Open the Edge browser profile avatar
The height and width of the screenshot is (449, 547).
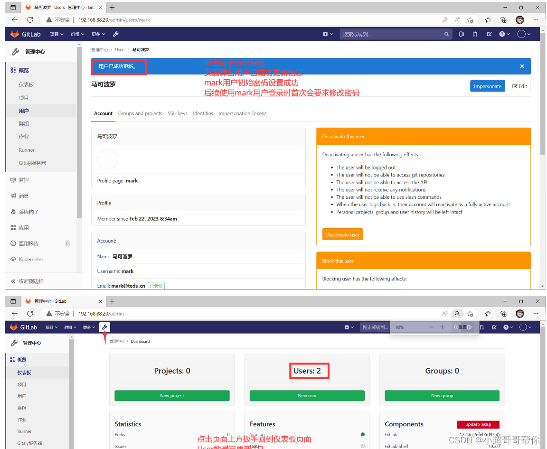(x=519, y=20)
